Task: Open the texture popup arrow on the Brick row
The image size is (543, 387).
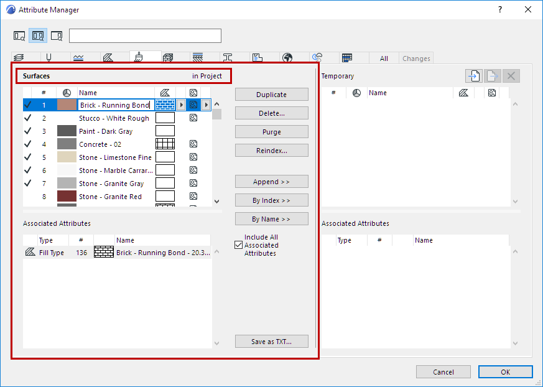Action: click(206, 105)
